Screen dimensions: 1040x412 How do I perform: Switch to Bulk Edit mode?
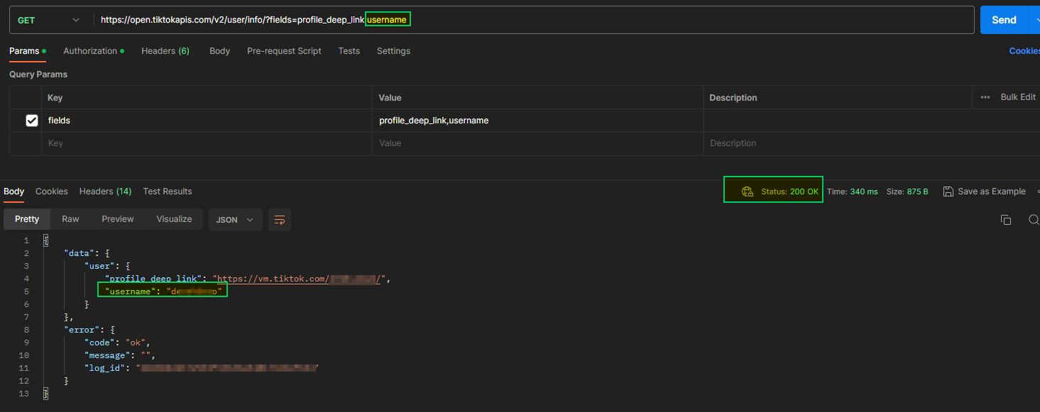(1018, 97)
